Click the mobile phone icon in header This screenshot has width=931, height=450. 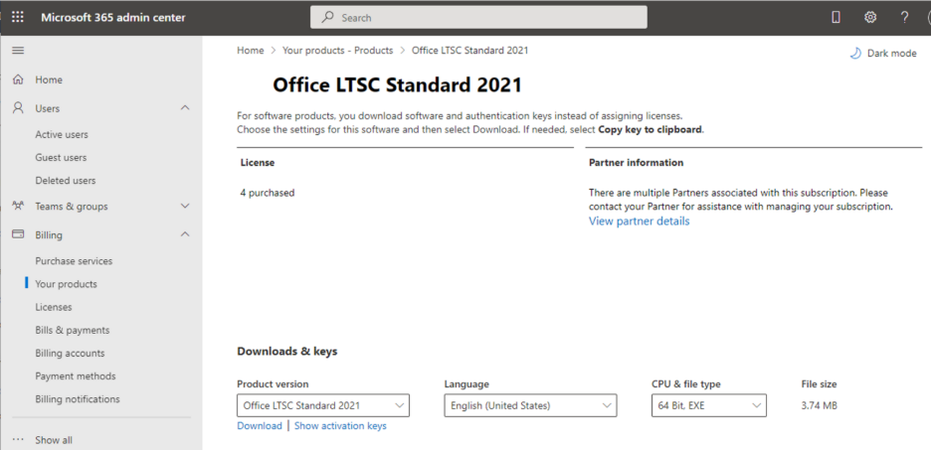click(836, 17)
